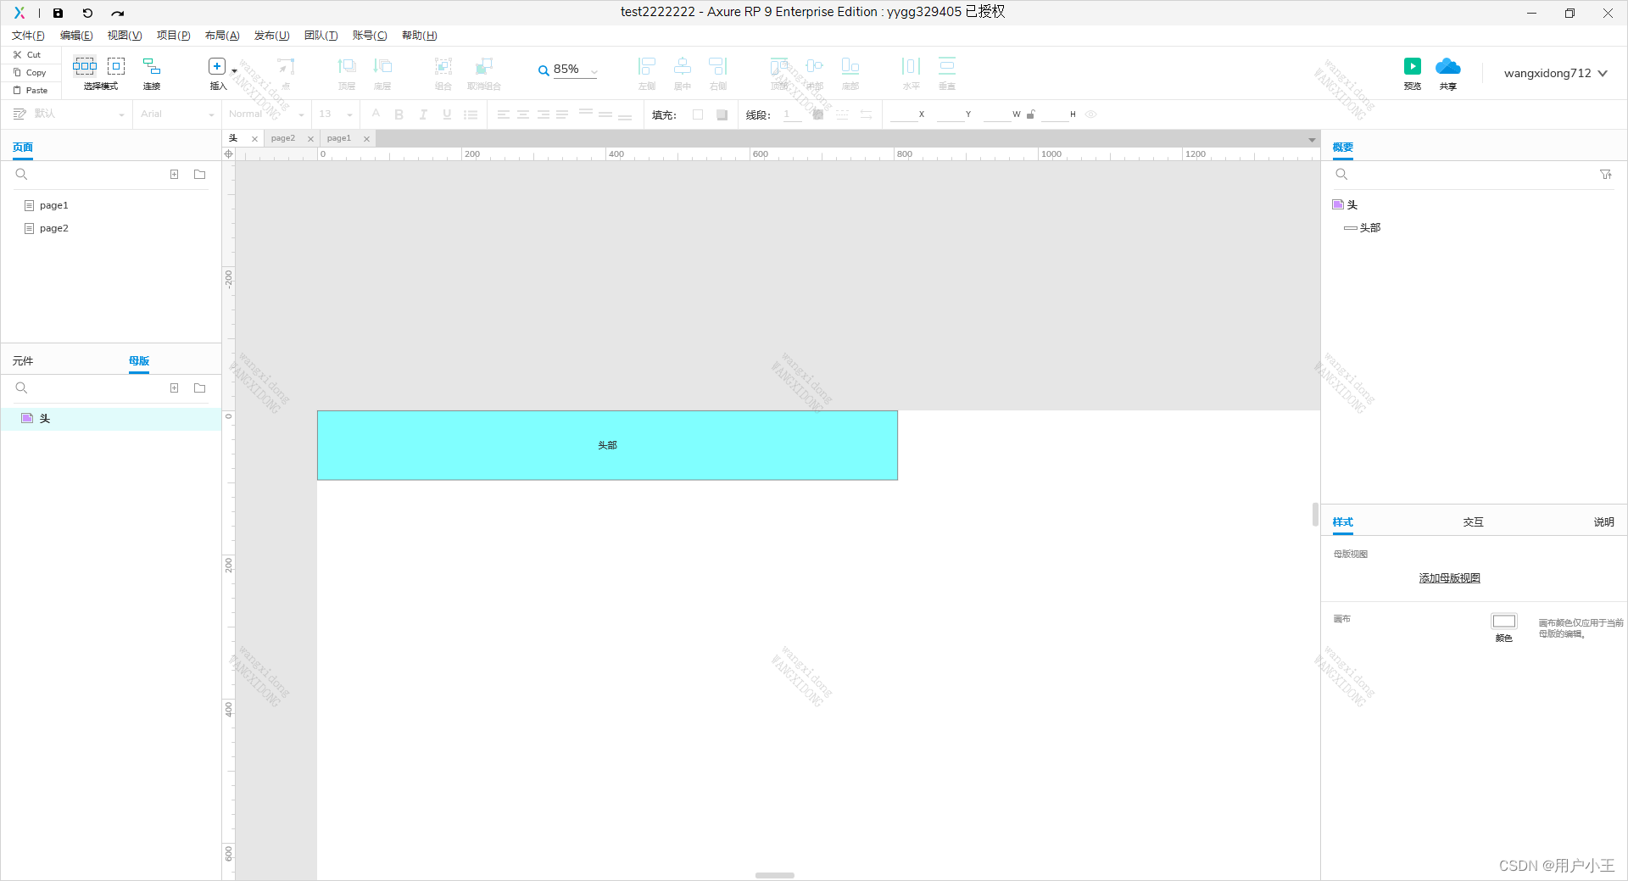Click the 填充 fill color swatch
Image resolution: width=1628 pixels, height=881 pixels.
pos(698,114)
